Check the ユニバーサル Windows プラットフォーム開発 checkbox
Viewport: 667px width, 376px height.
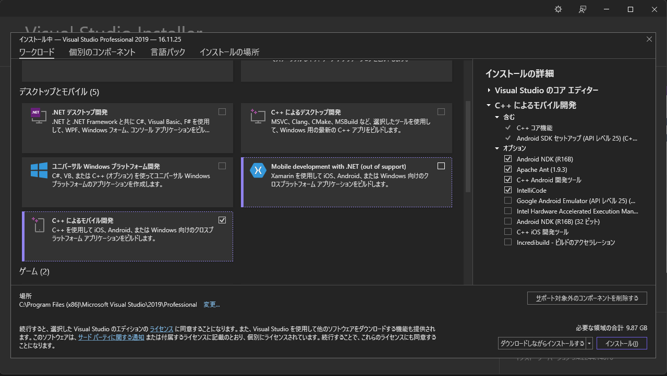(x=222, y=166)
